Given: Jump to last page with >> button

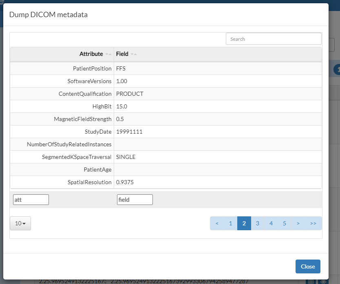Looking at the screenshot, I should 314,223.
